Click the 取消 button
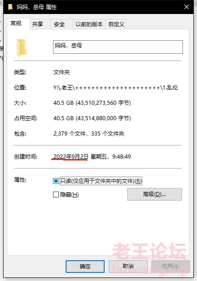The image size is (197, 281). [x=128, y=266]
